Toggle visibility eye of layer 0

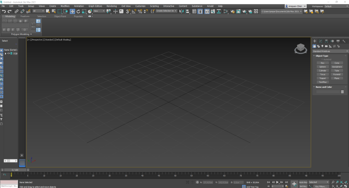pyautogui.click(x=9, y=53)
